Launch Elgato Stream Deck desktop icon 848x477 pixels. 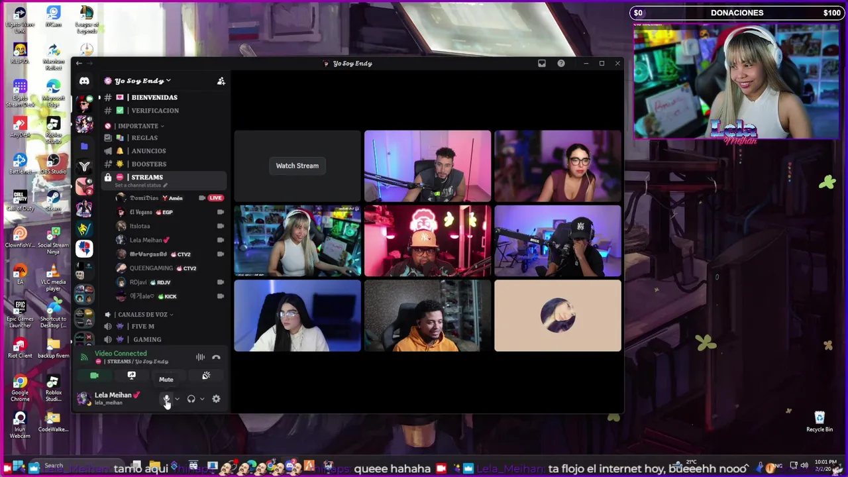20,93
